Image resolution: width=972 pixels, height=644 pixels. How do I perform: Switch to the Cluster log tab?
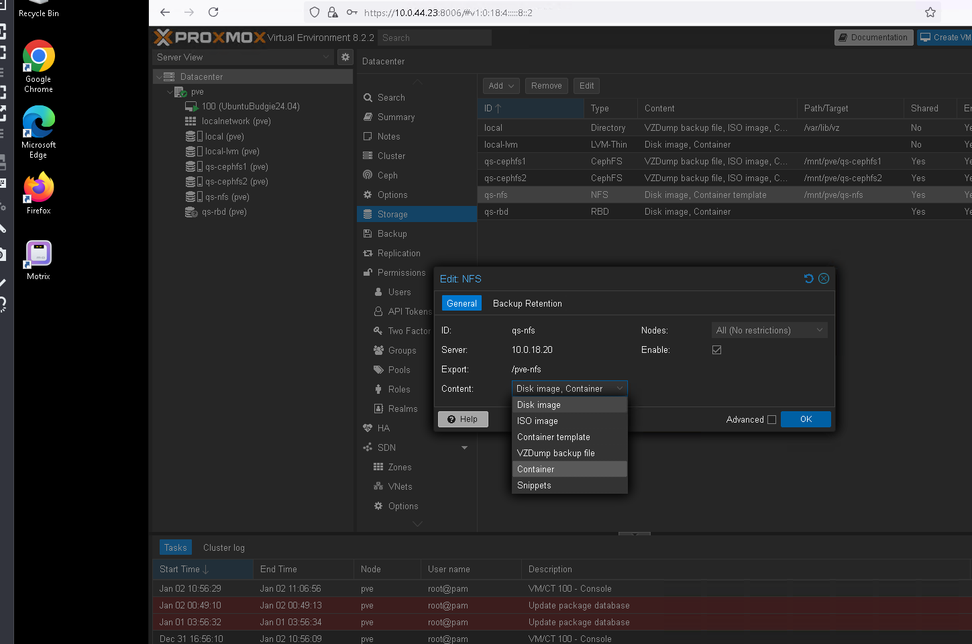pos(223,547)
